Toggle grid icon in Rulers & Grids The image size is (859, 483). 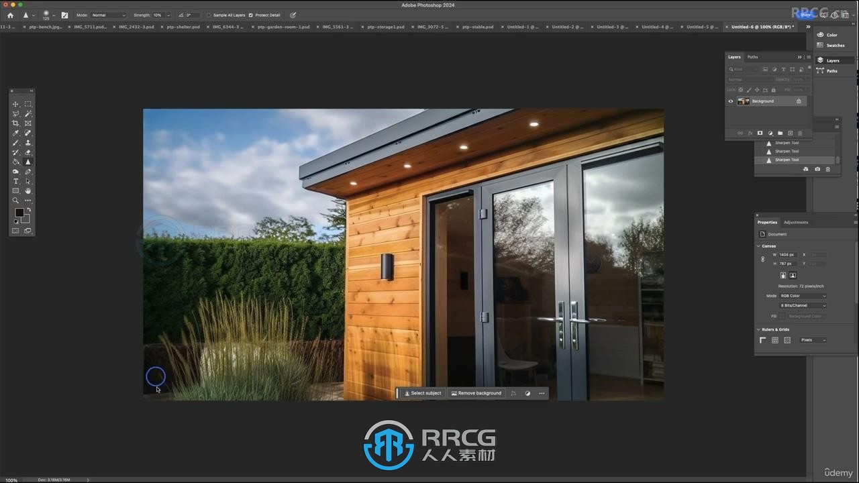pos(775,340)
